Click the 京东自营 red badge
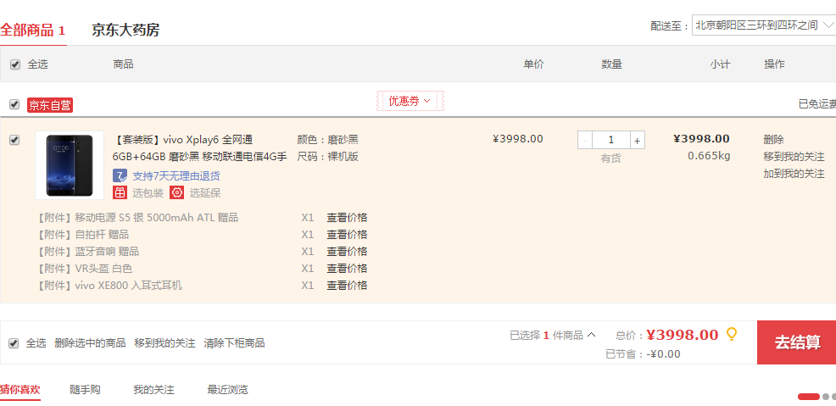 [x=49, y=105]
